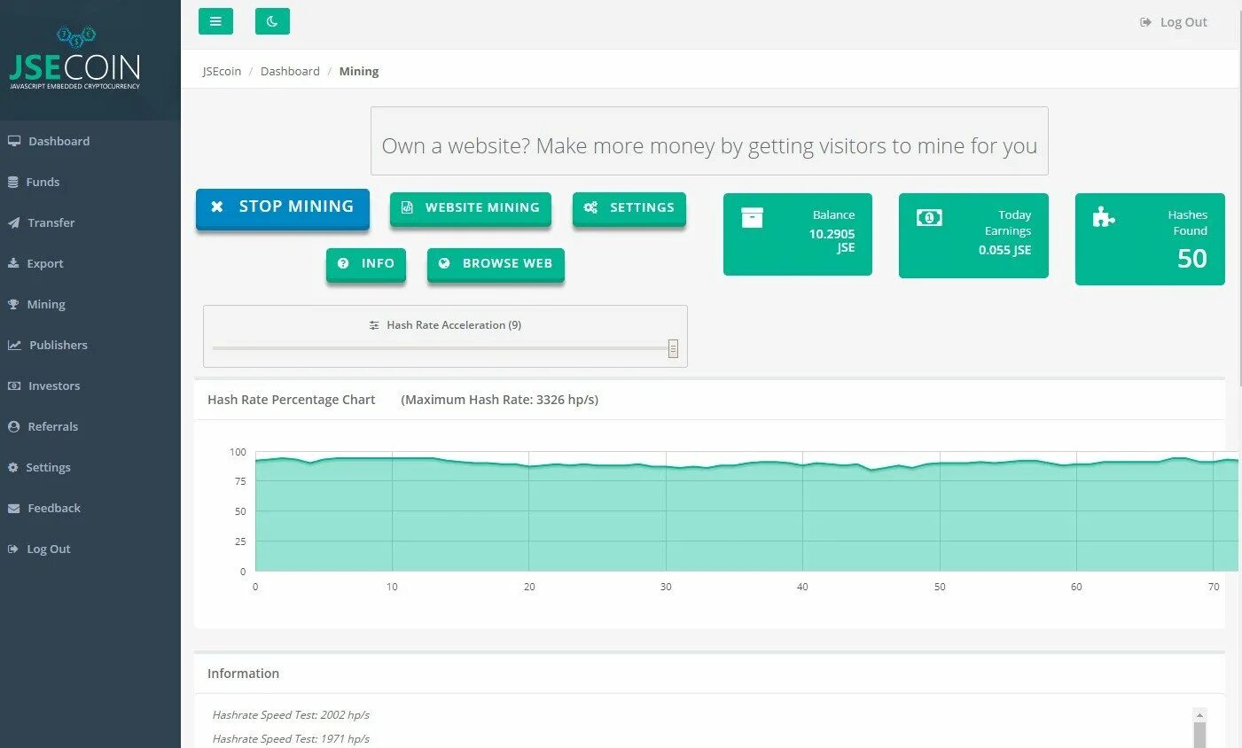Click the Hashes Found count 50
The image size is (1242, 748).
1191,259
